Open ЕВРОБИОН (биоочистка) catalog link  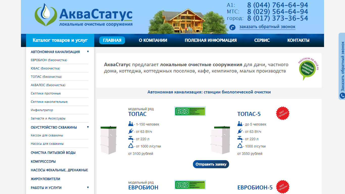(x=49, y=60)
